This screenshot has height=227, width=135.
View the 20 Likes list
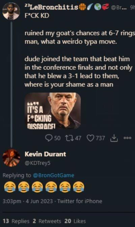tap(75, 221)
